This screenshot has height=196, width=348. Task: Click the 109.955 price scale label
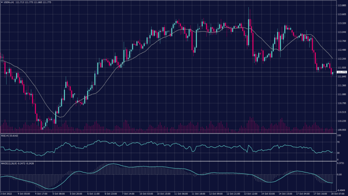[341, 130]
